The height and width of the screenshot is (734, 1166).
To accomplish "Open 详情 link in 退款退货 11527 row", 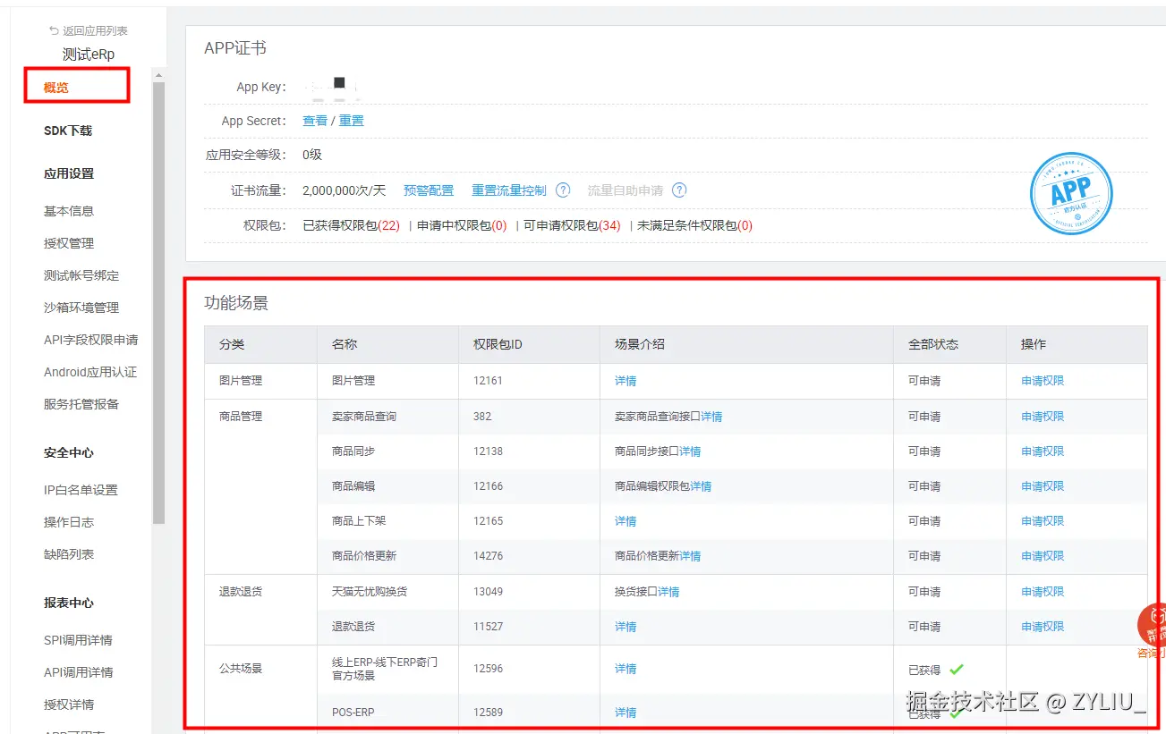I will [626, 627].
